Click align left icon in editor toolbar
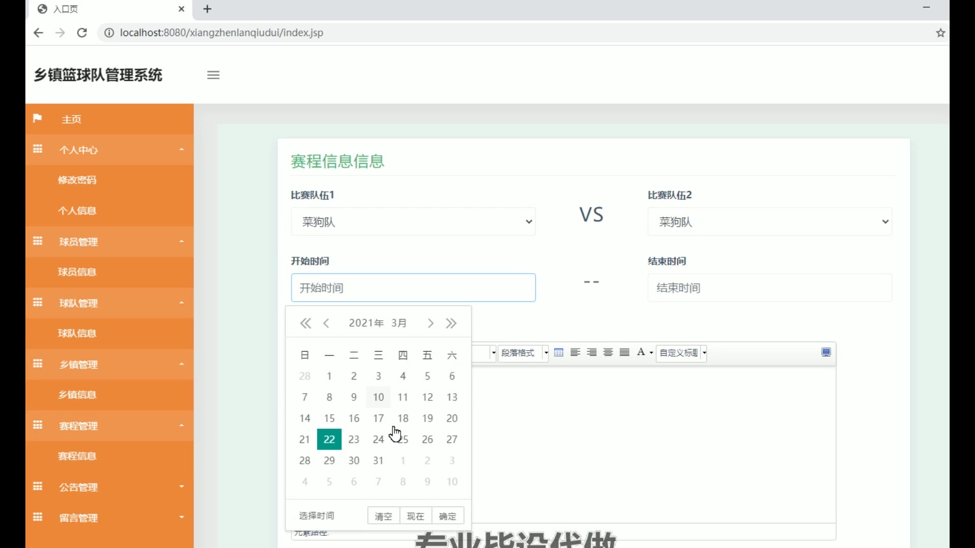Screen dimensions: 975x548 pos(575,353)
